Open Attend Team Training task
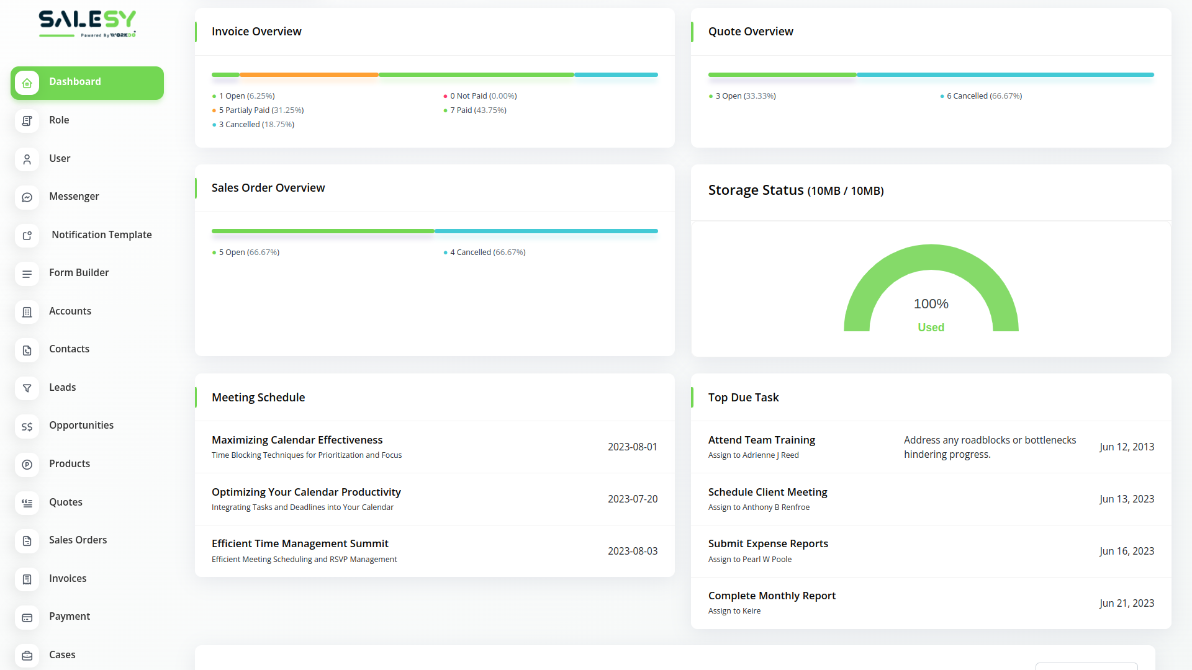 coord(761,440)
